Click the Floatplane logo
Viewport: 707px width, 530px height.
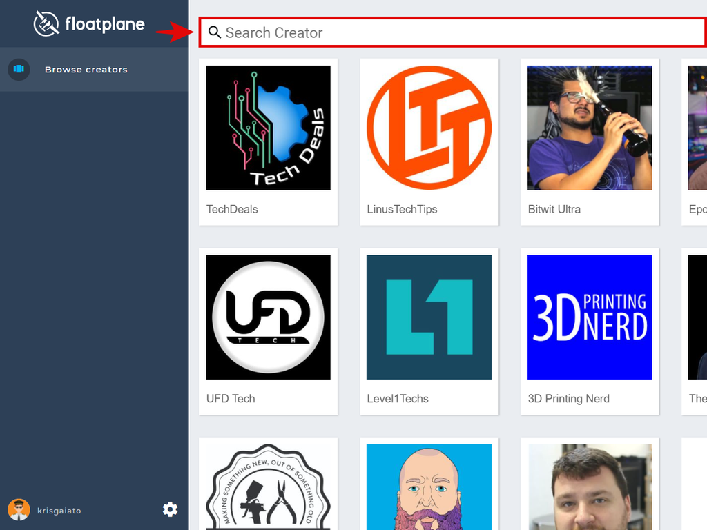[89, 23]
